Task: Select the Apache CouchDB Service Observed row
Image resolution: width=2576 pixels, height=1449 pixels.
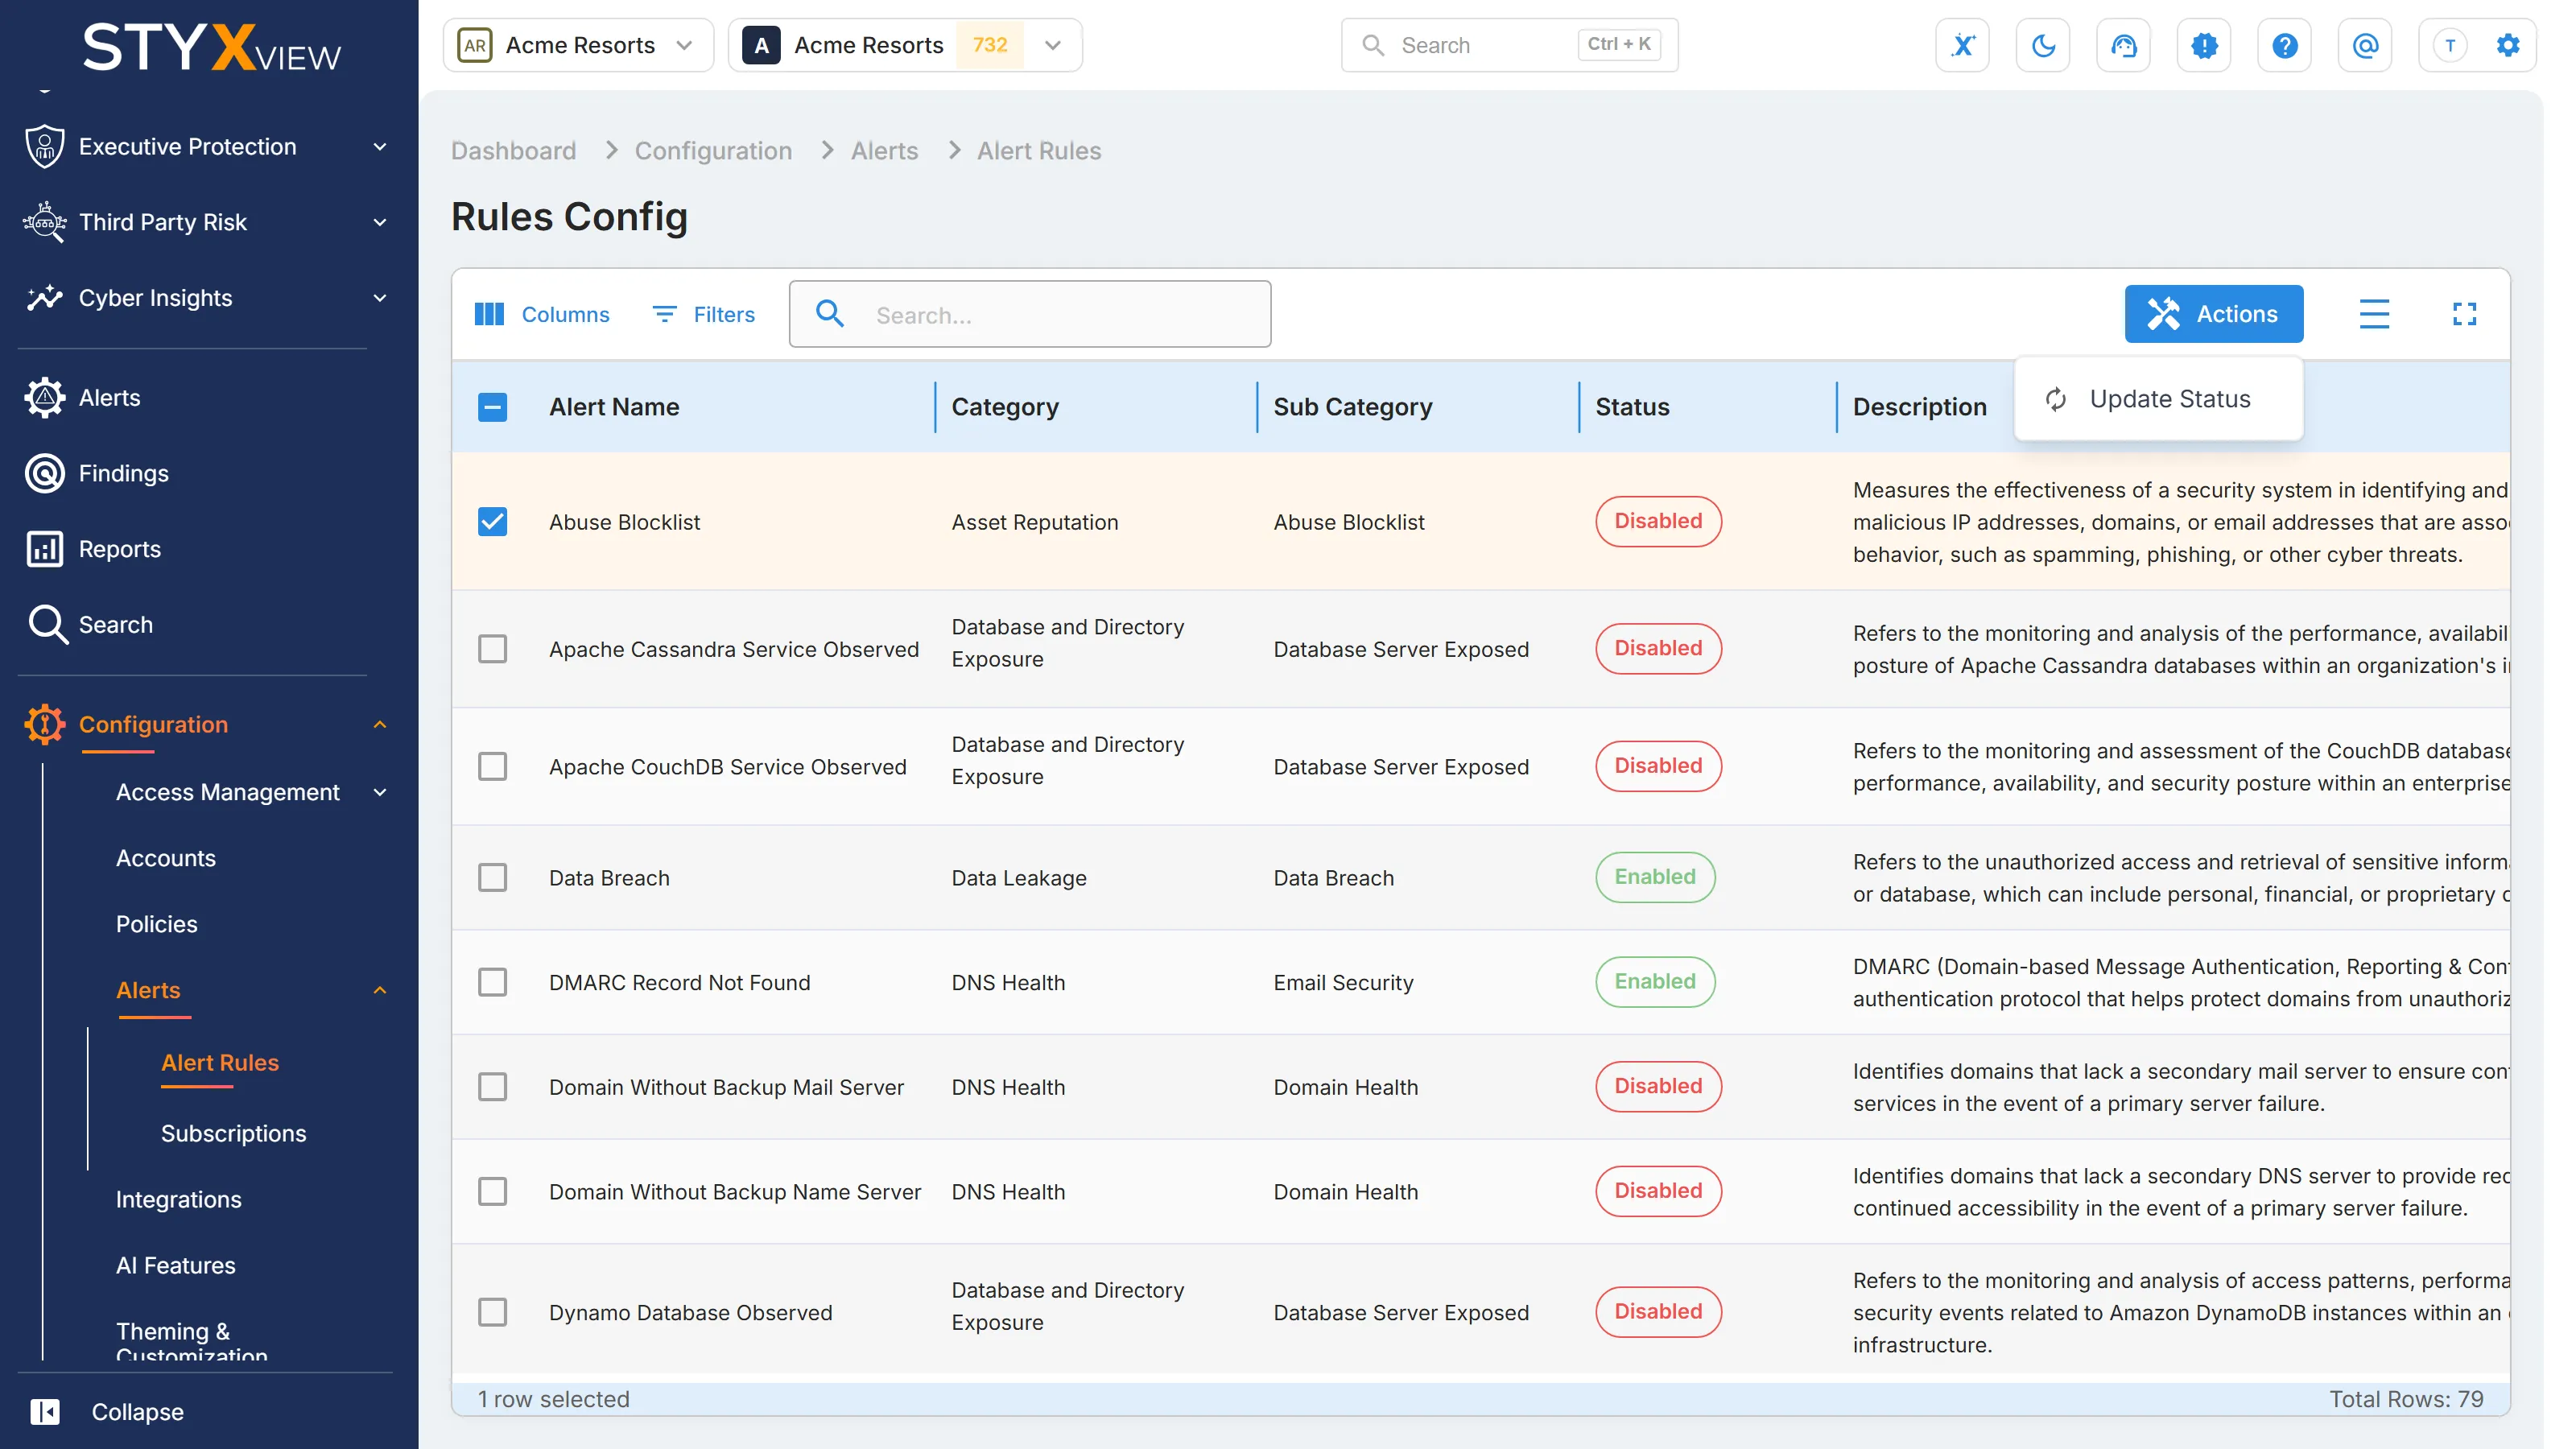Action: click(492, 767)
